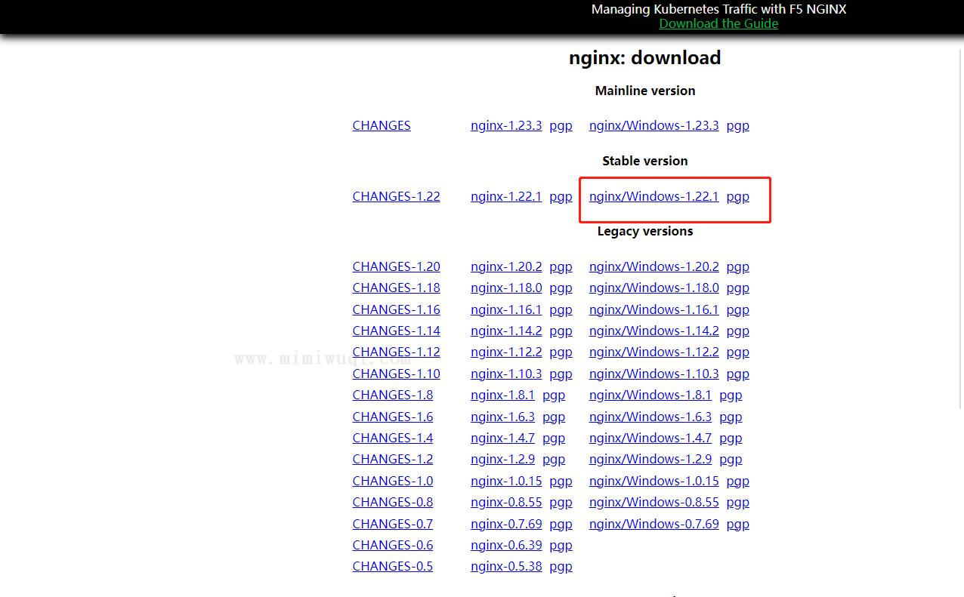Open pgp signature beside nginx-1.23.3

[561, 126]
